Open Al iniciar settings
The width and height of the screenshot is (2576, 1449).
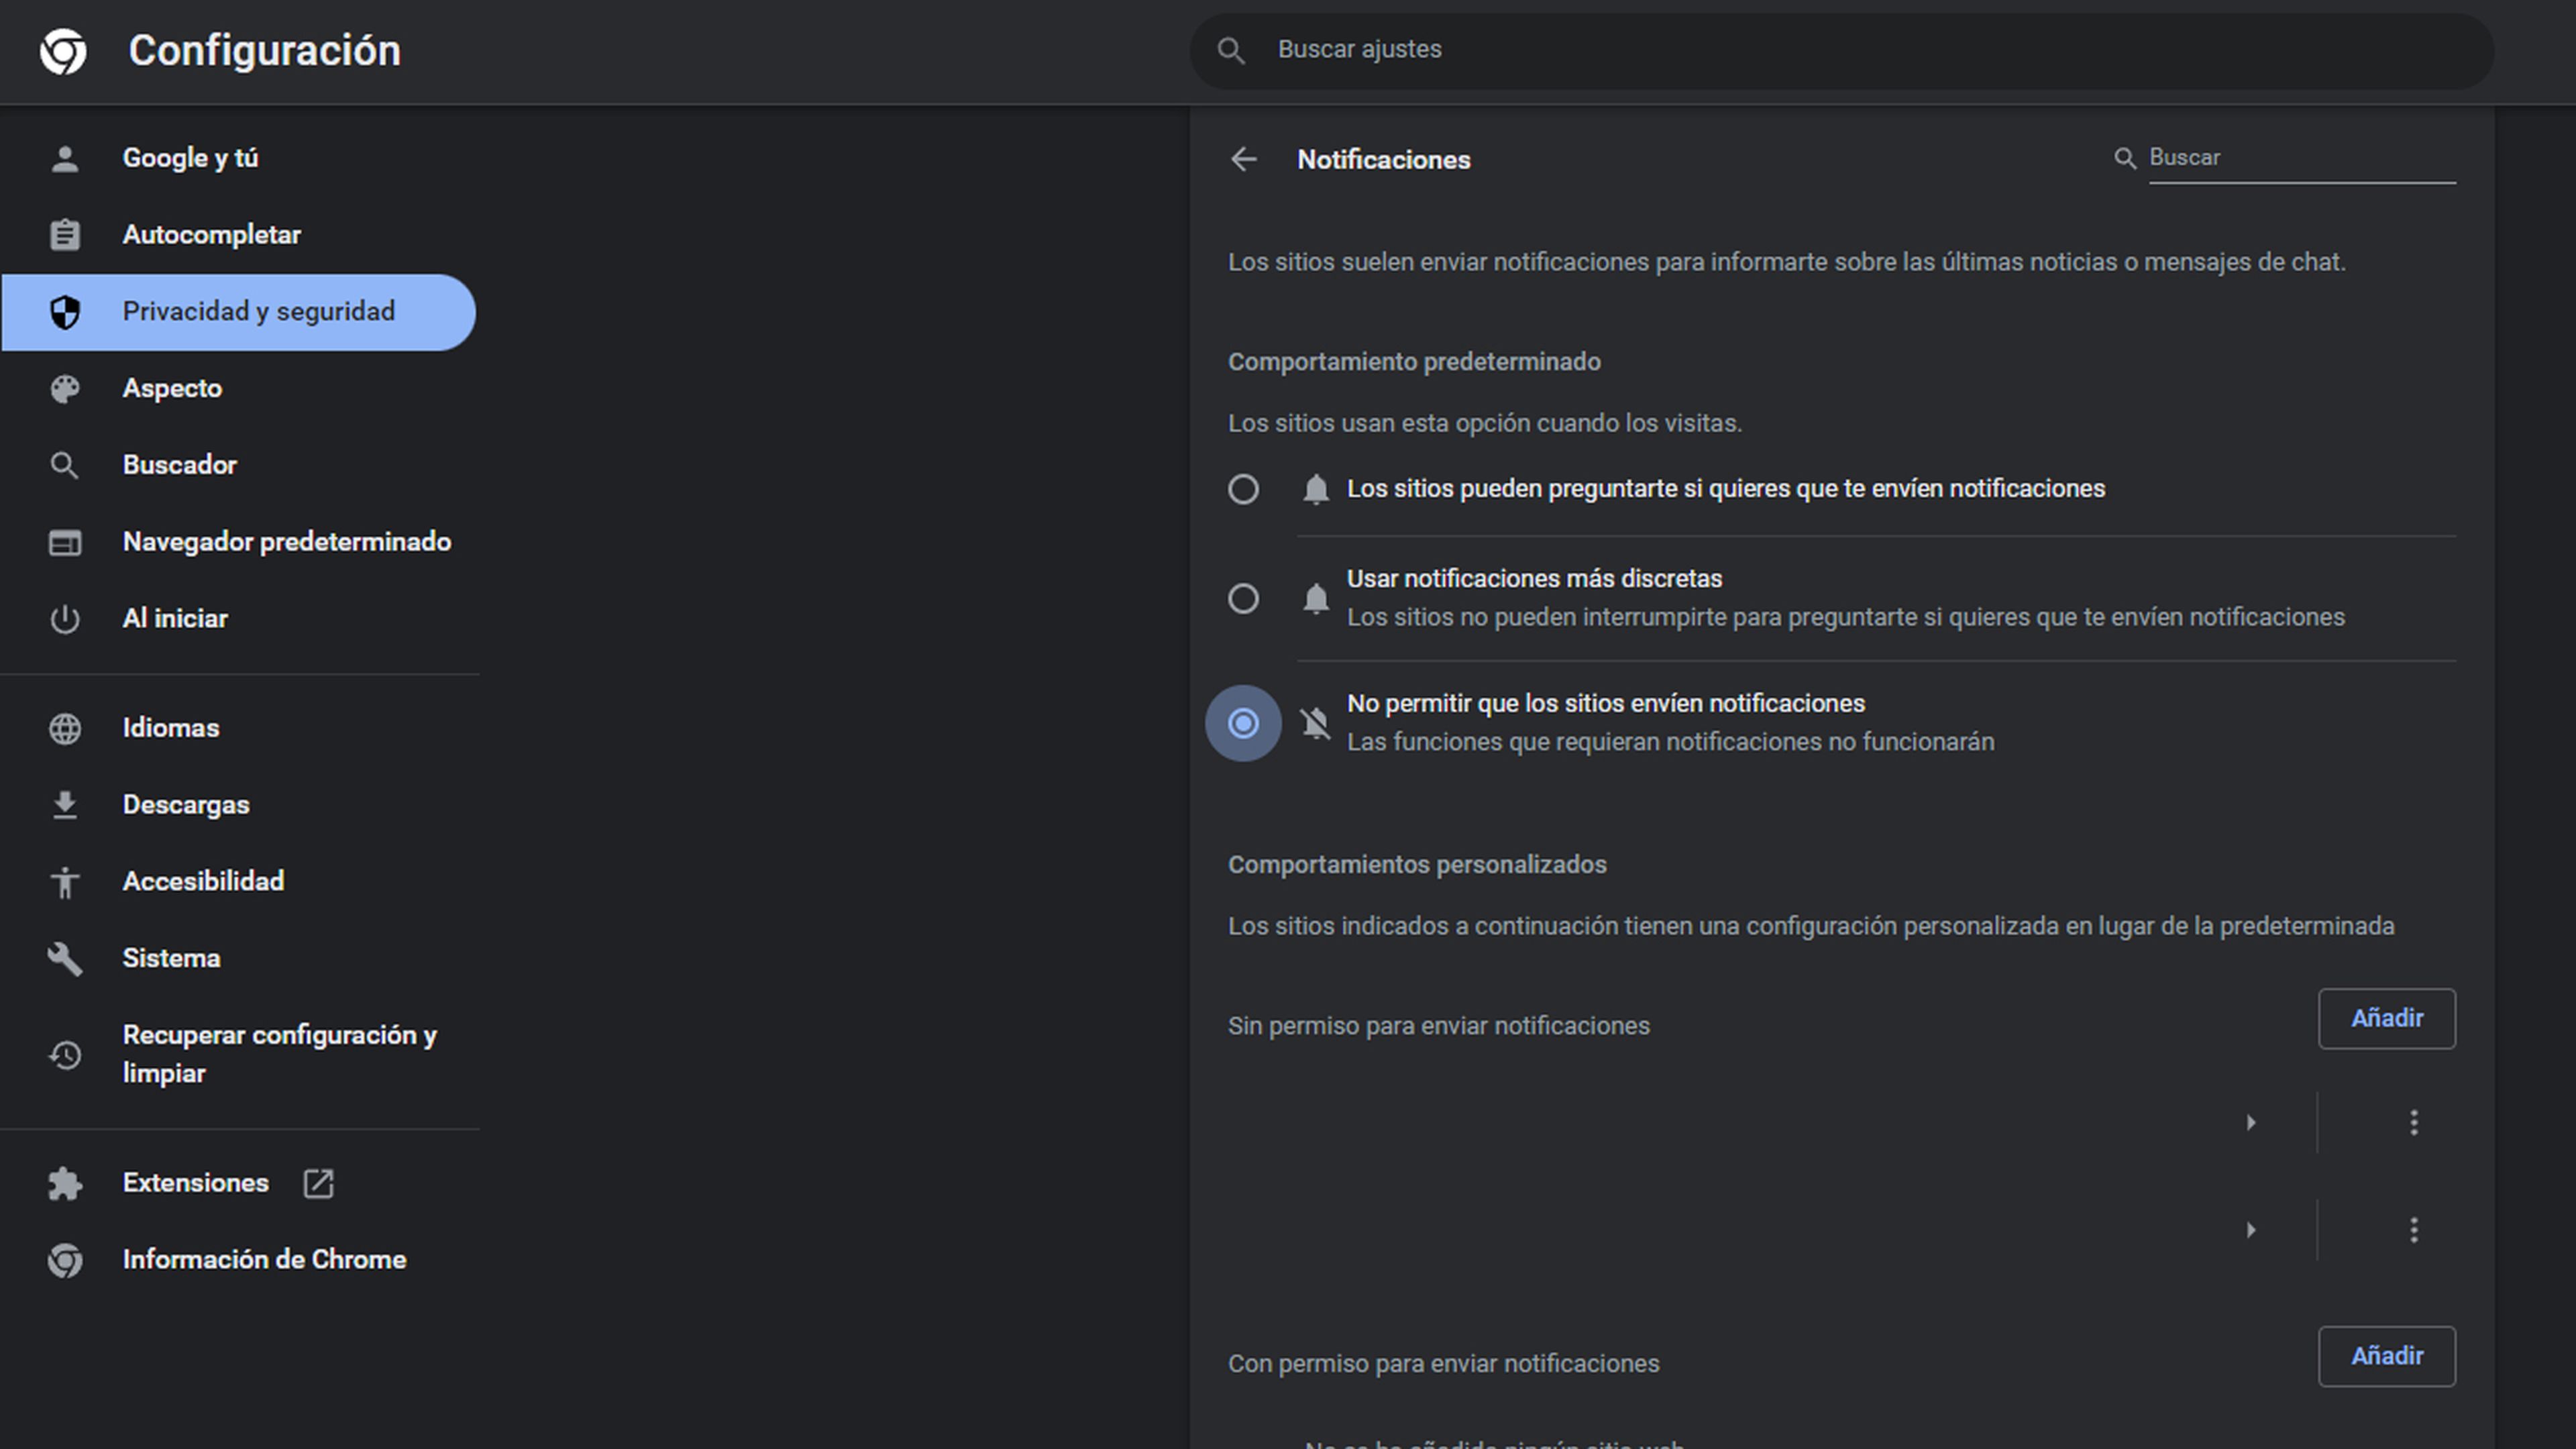tap(175, 619)
